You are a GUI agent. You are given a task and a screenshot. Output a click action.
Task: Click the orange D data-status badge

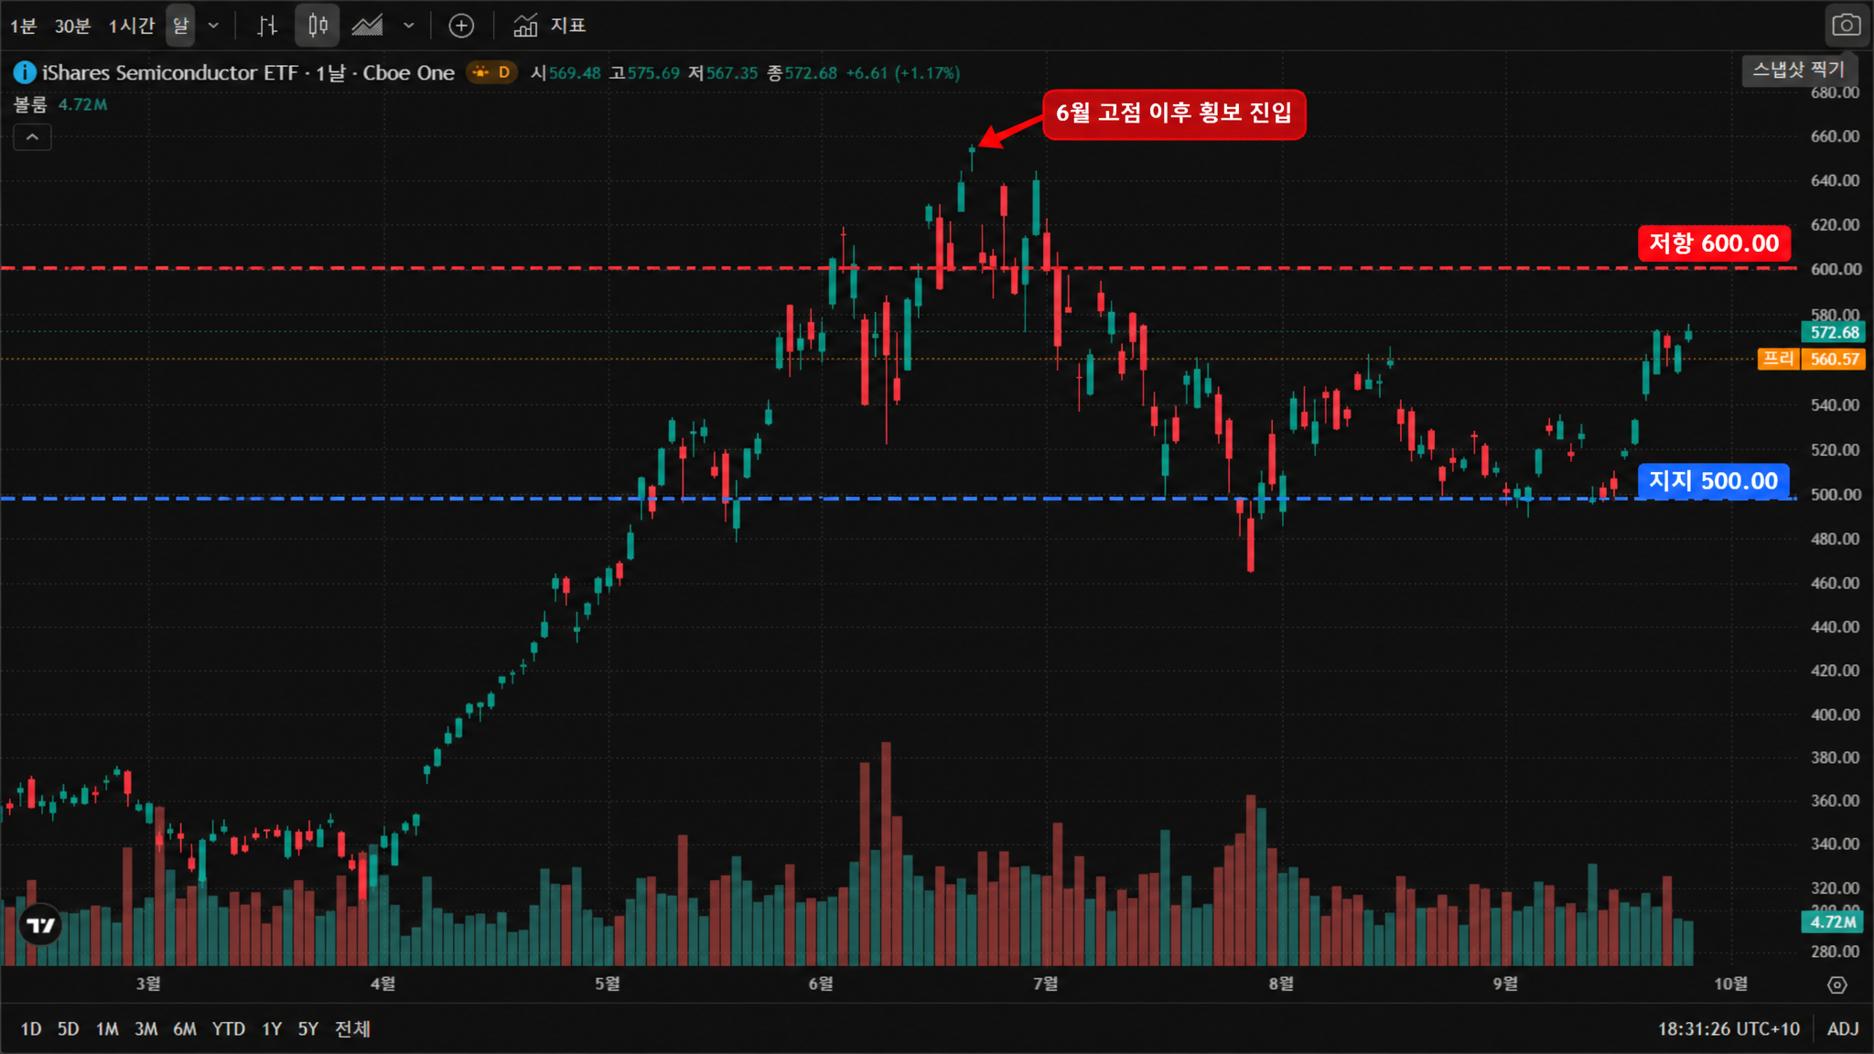tap(492, 72)
